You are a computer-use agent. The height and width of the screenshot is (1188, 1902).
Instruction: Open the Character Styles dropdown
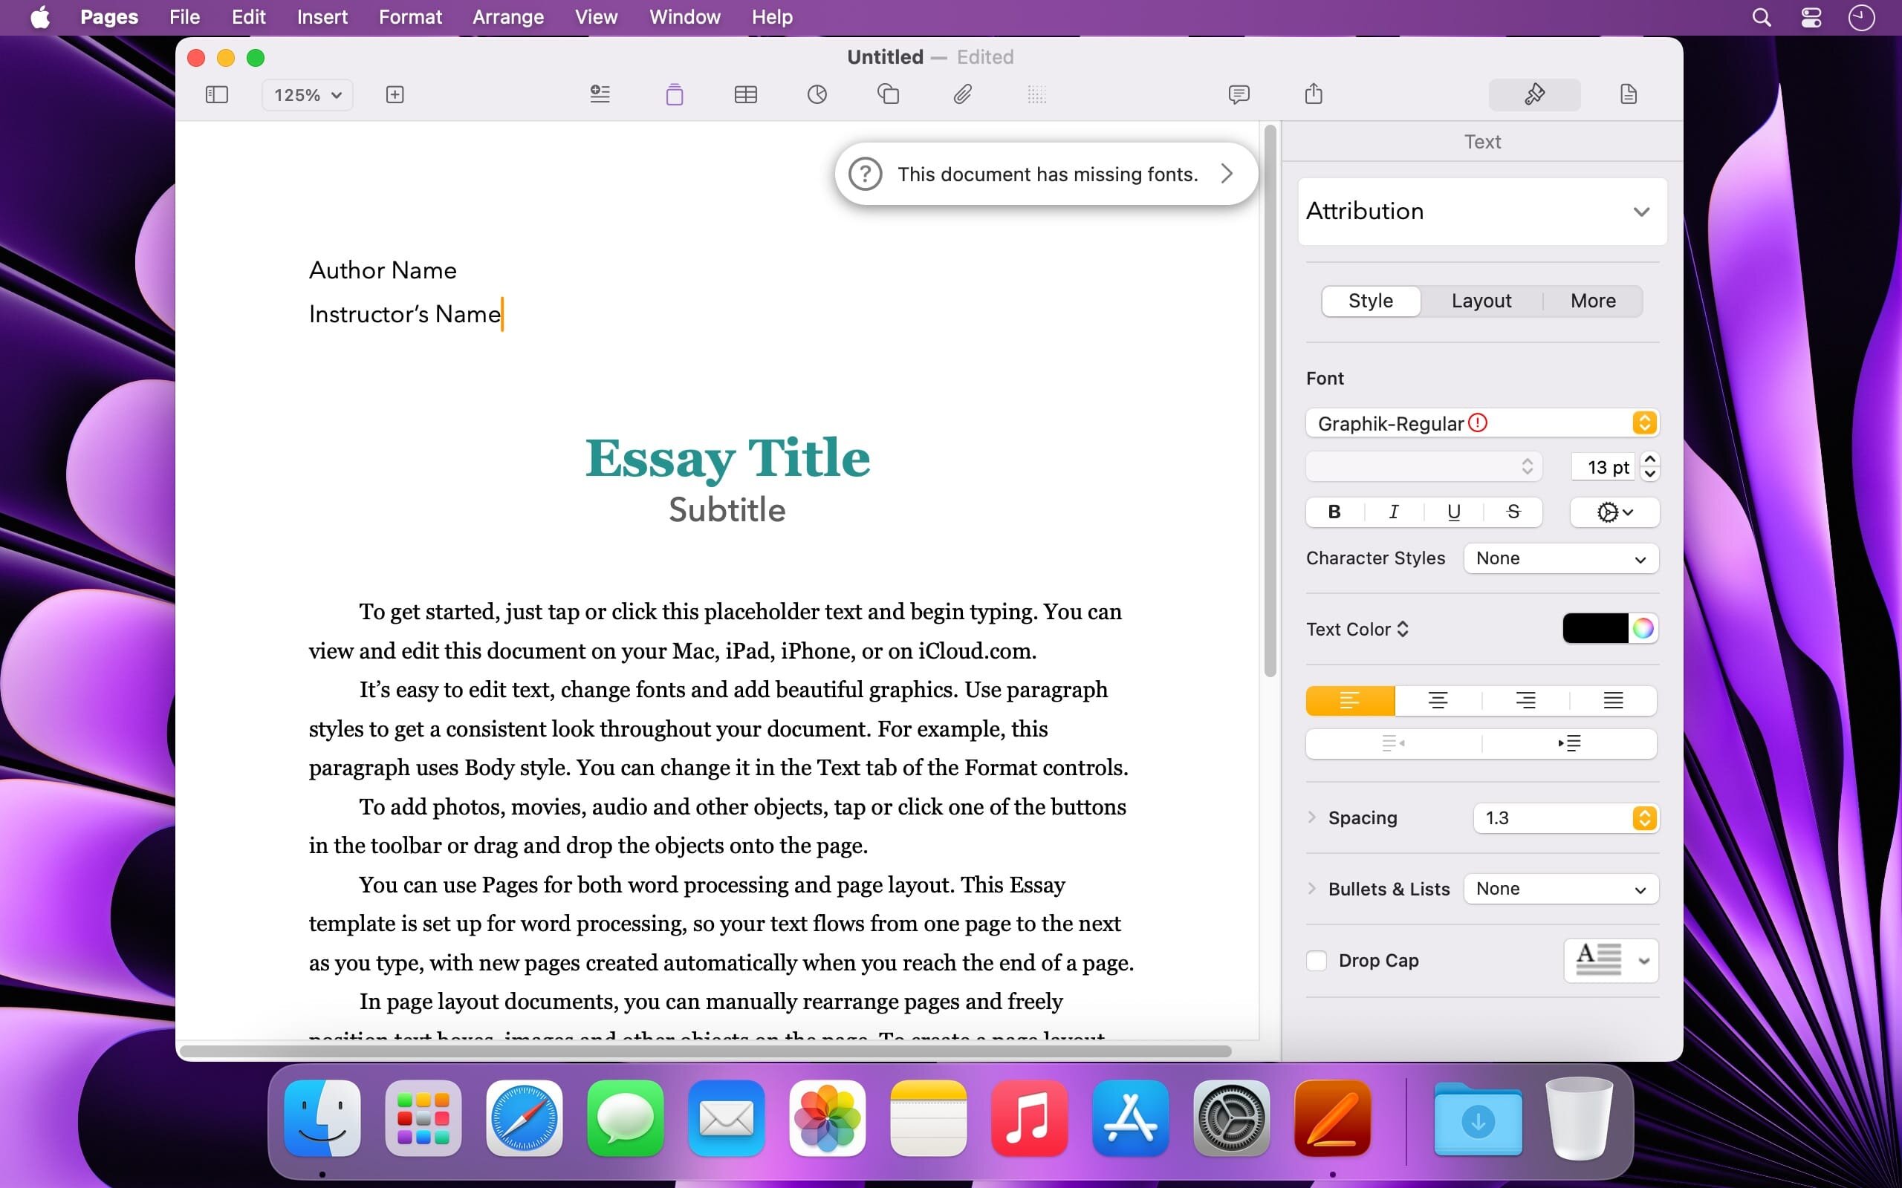(x=1560, y=558)
